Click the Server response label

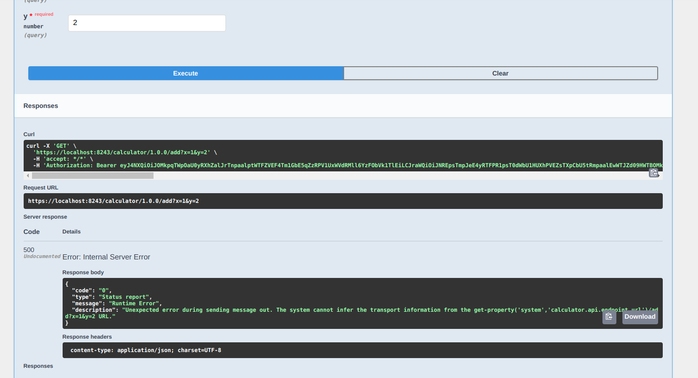pyautogui.click(x=45, y=217)
